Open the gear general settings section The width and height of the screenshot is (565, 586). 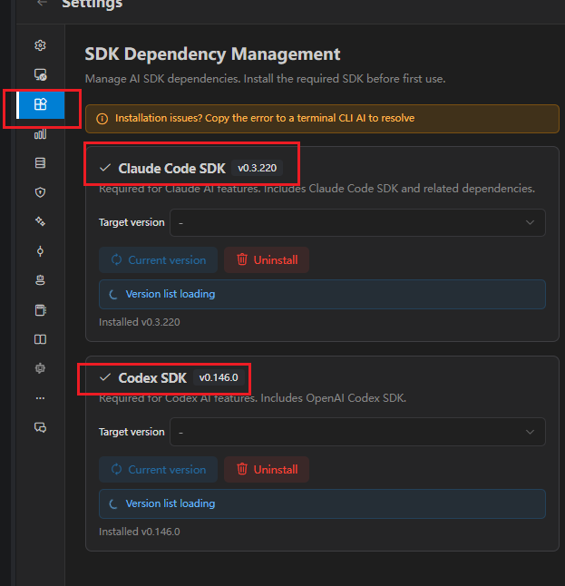click(40, 45)
